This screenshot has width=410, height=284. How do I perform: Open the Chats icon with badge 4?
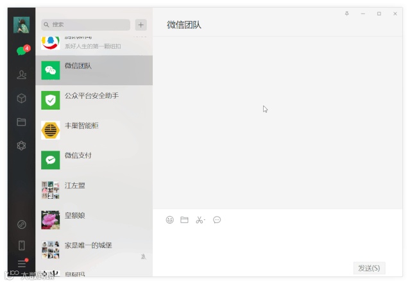(x=23, y=50)
